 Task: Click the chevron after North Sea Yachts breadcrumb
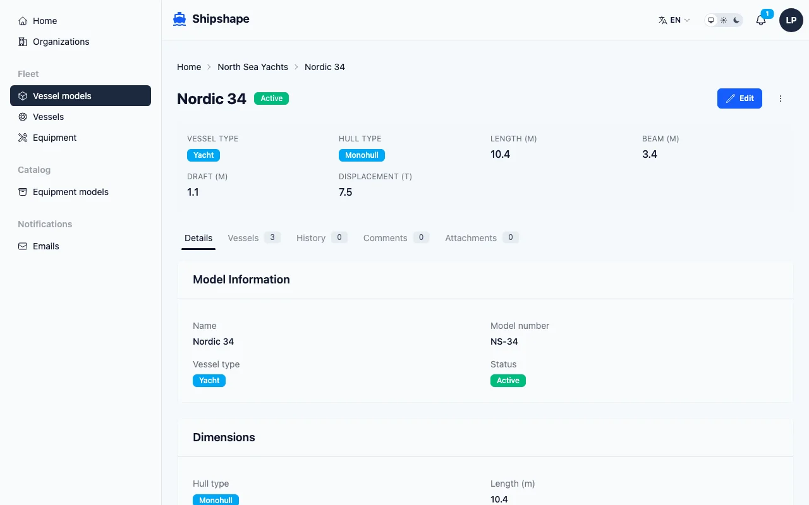(295, 67)
